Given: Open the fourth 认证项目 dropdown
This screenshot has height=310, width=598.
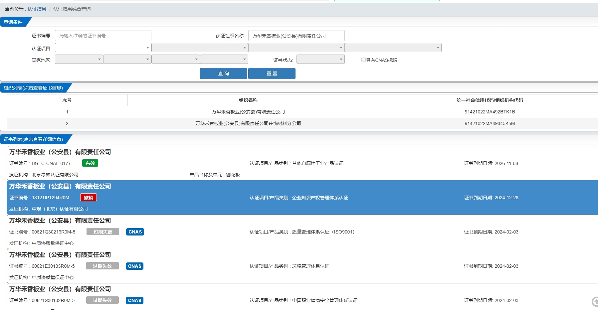Looking at the screenshot, I should 393,48.
